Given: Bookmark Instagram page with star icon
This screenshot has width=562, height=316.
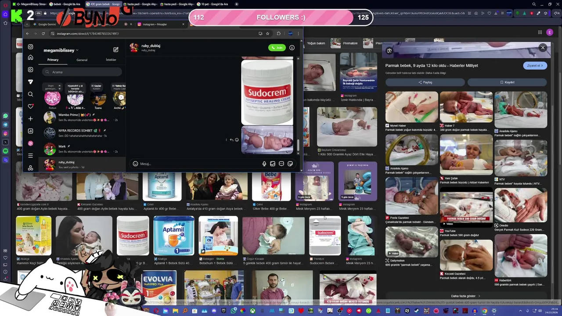Looking at the screenshot, I should click(267, 33).
